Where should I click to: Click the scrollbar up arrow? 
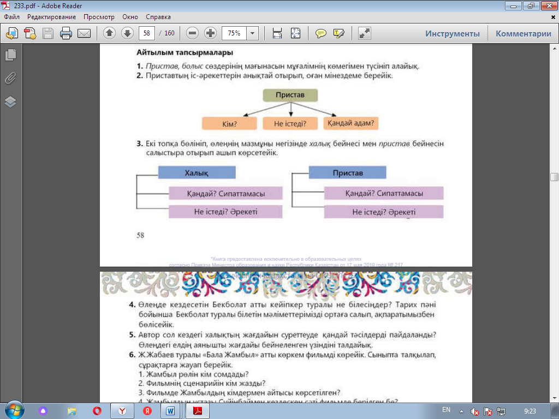[554, 48]
